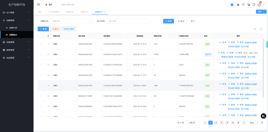This screenshot has width=268, height=132.
Task: Open the blue 更多 dropdown button
Action: pos(261,12)
